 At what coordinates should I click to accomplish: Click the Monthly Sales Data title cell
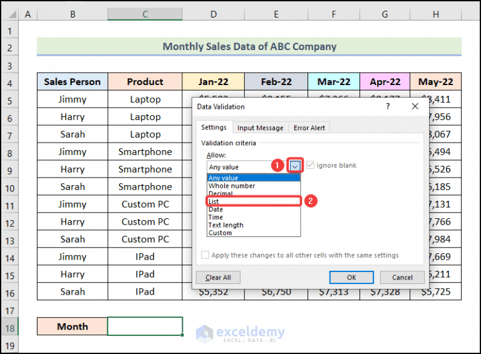249,46
